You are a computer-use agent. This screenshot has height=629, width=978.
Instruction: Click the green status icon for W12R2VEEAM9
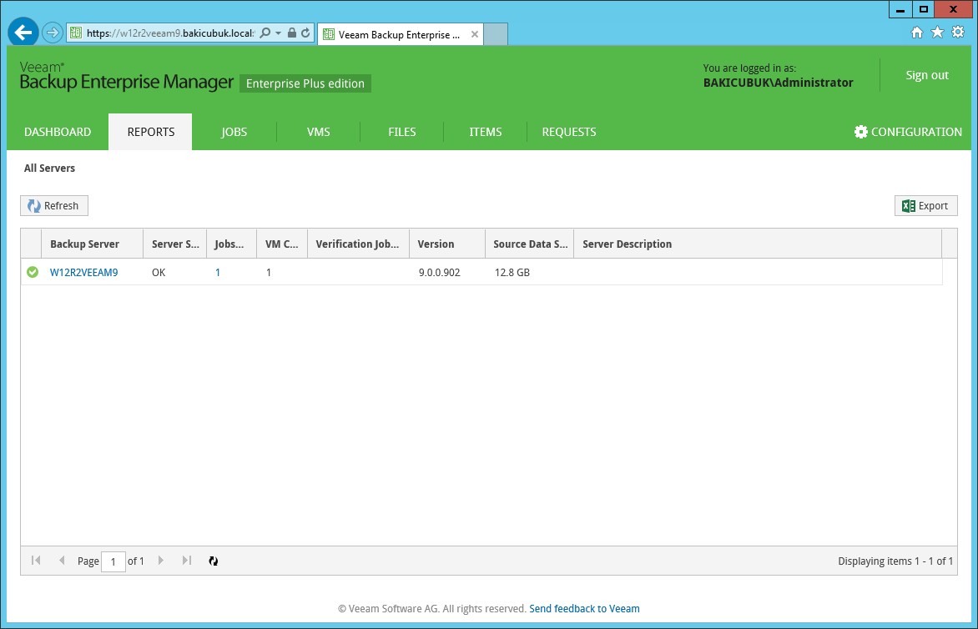[33, 273]
